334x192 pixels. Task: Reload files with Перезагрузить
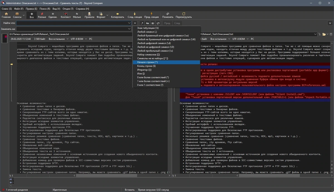click(184, 15)
